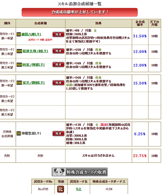The image size is (162, 194).
Task: Click 外す button for 破国八陣LV1
Action: [58, 35]
